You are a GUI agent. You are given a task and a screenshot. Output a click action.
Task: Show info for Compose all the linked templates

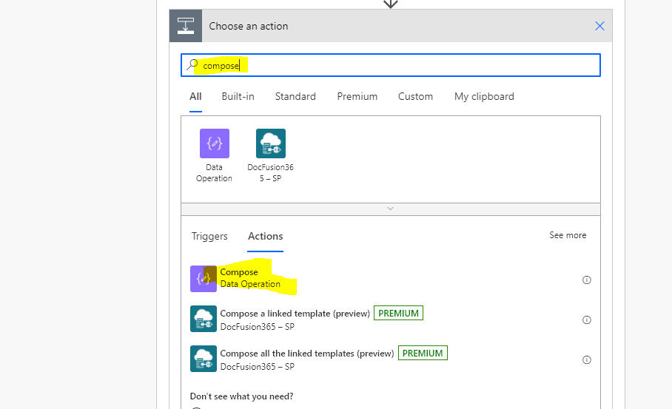click(587, 359)
